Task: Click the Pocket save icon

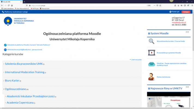Action: coord(157,5)
